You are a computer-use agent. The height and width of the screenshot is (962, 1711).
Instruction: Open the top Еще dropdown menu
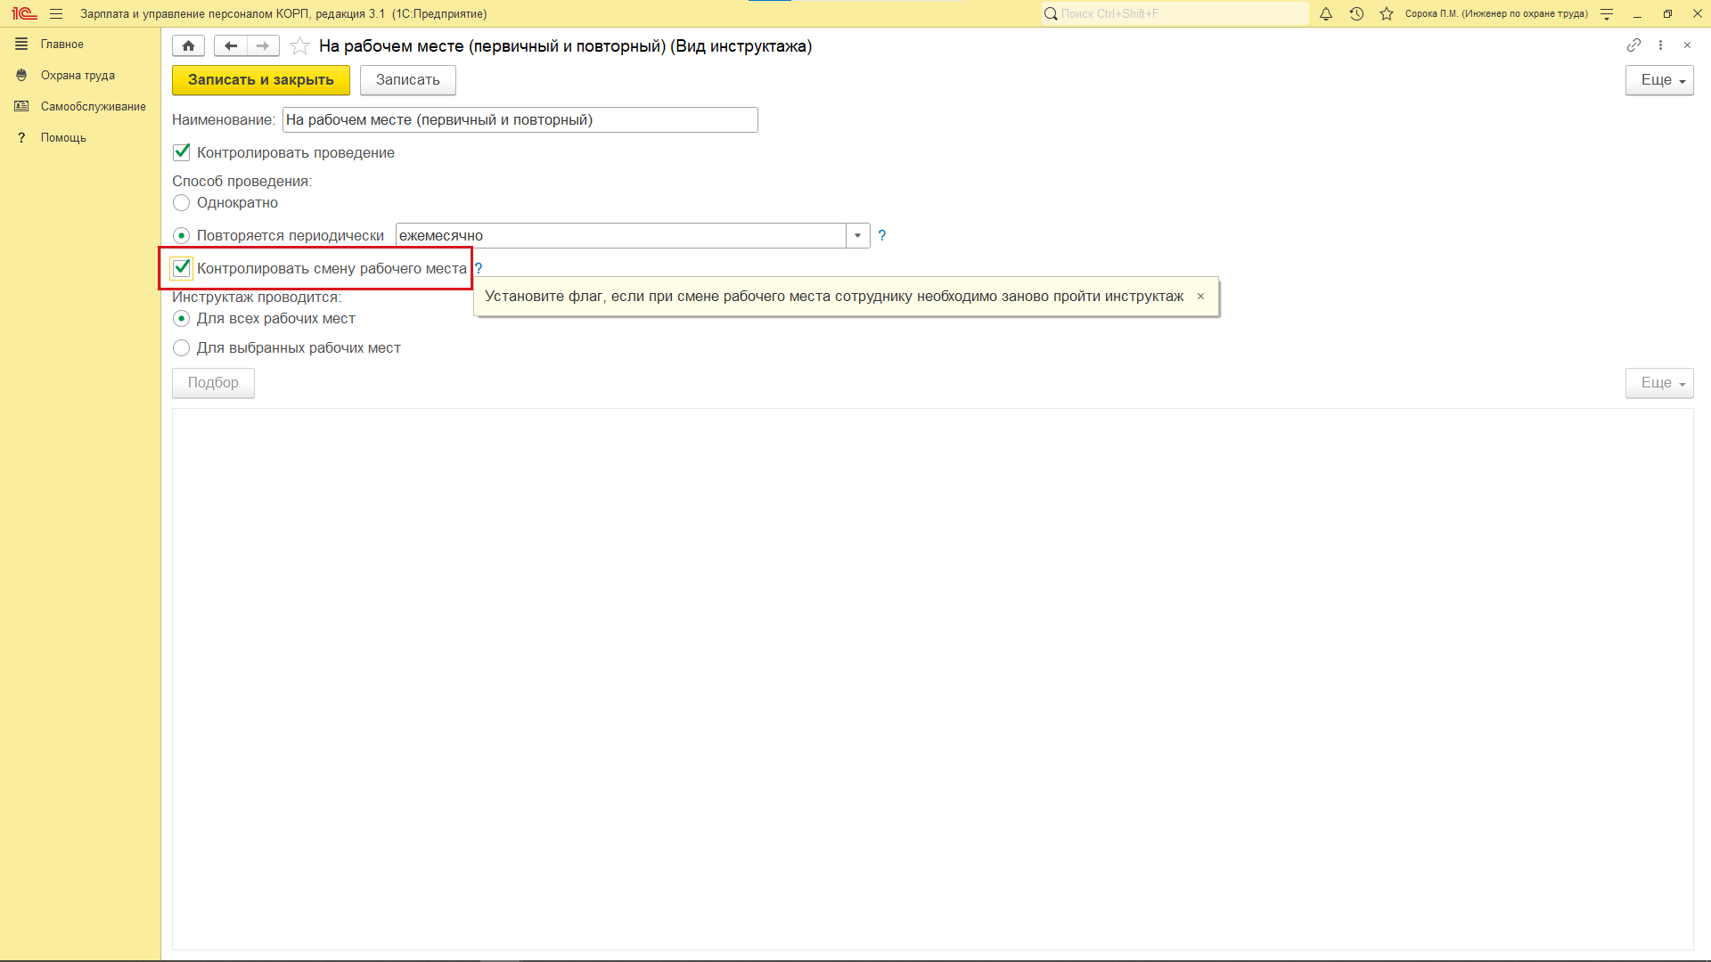point(1658,80)
